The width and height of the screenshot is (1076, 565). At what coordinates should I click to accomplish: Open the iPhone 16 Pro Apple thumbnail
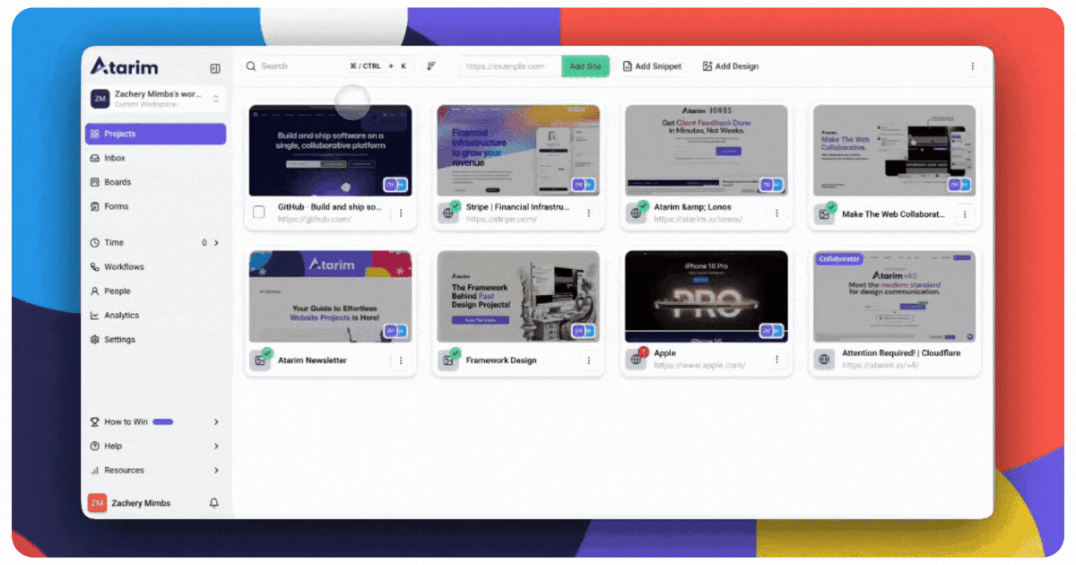pyautogui.click(x=706, y=296)
